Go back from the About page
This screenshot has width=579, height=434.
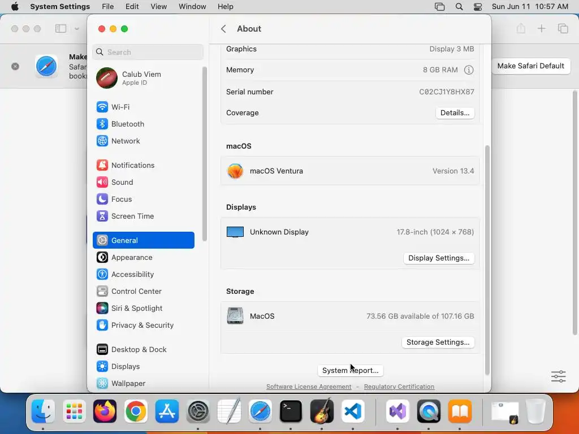pyautogui.click(x=223, y=29)
